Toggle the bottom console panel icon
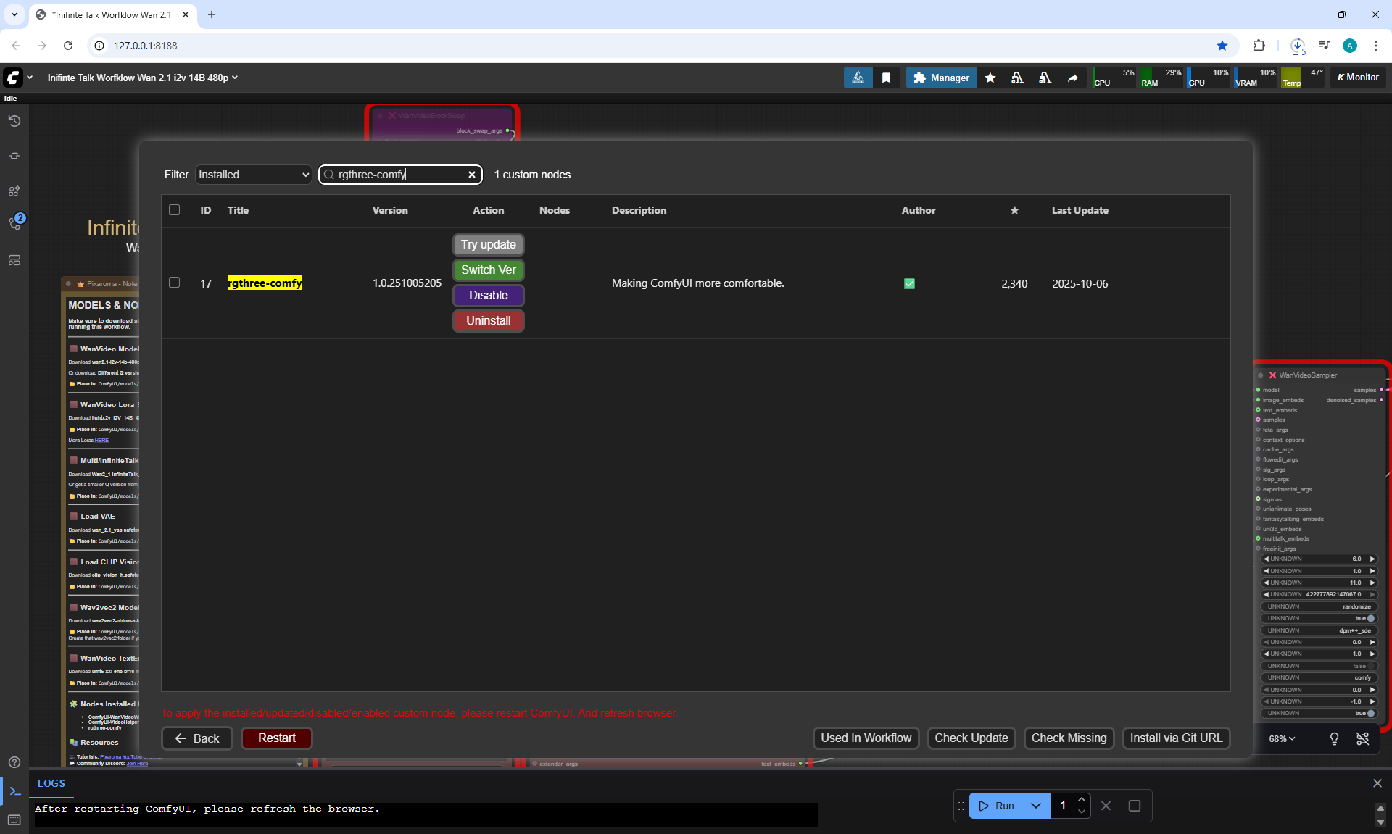Screen dimensions: 1392x834 [x=14, y=791]
